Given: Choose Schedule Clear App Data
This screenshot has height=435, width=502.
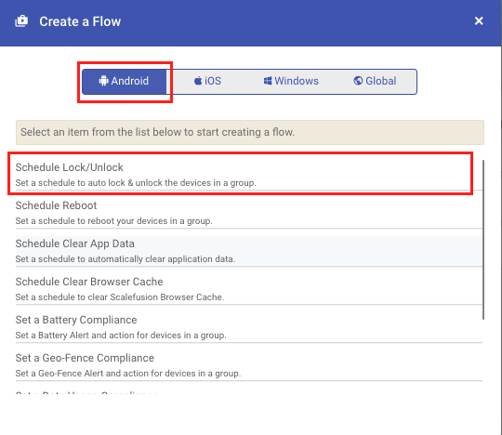Looking at the screenshot, I should [x=249, y=251].
